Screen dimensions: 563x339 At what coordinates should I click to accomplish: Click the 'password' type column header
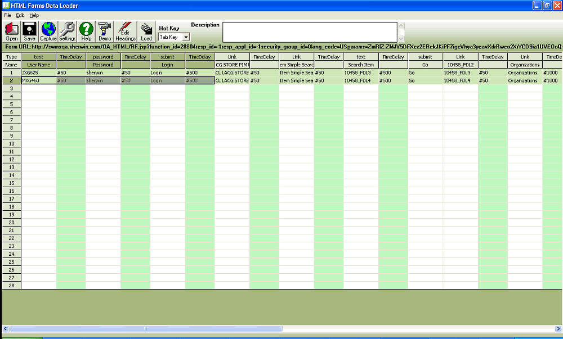point(103,57)
